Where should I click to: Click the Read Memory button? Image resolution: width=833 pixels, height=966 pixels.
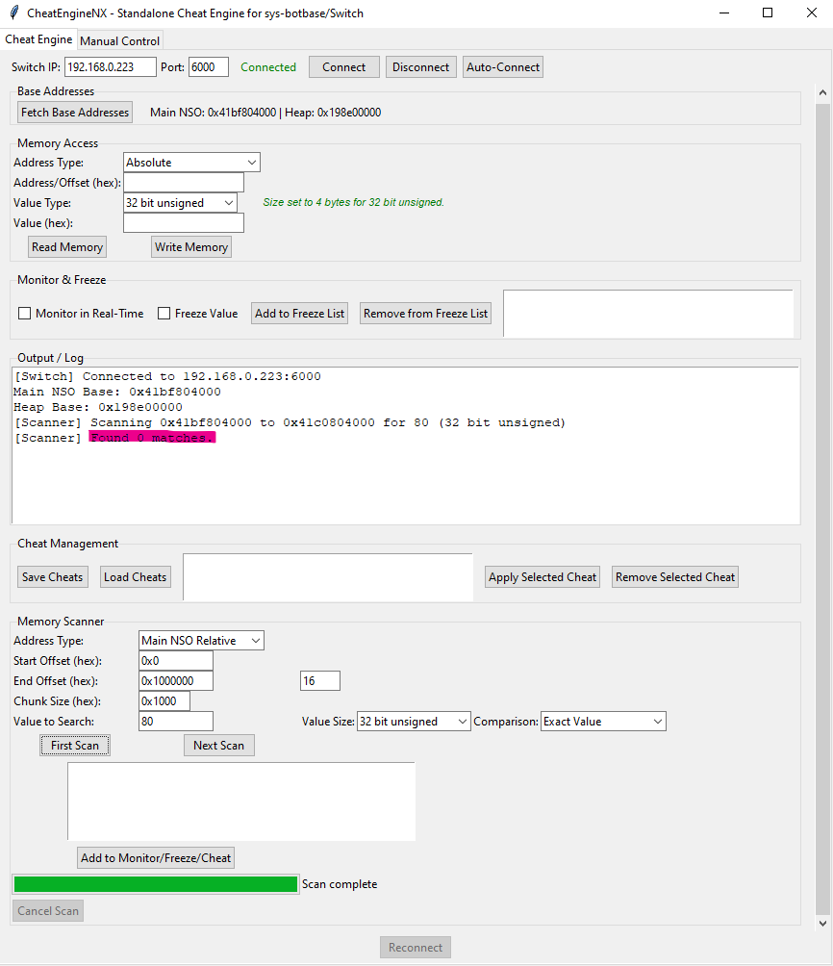[67, 247]
